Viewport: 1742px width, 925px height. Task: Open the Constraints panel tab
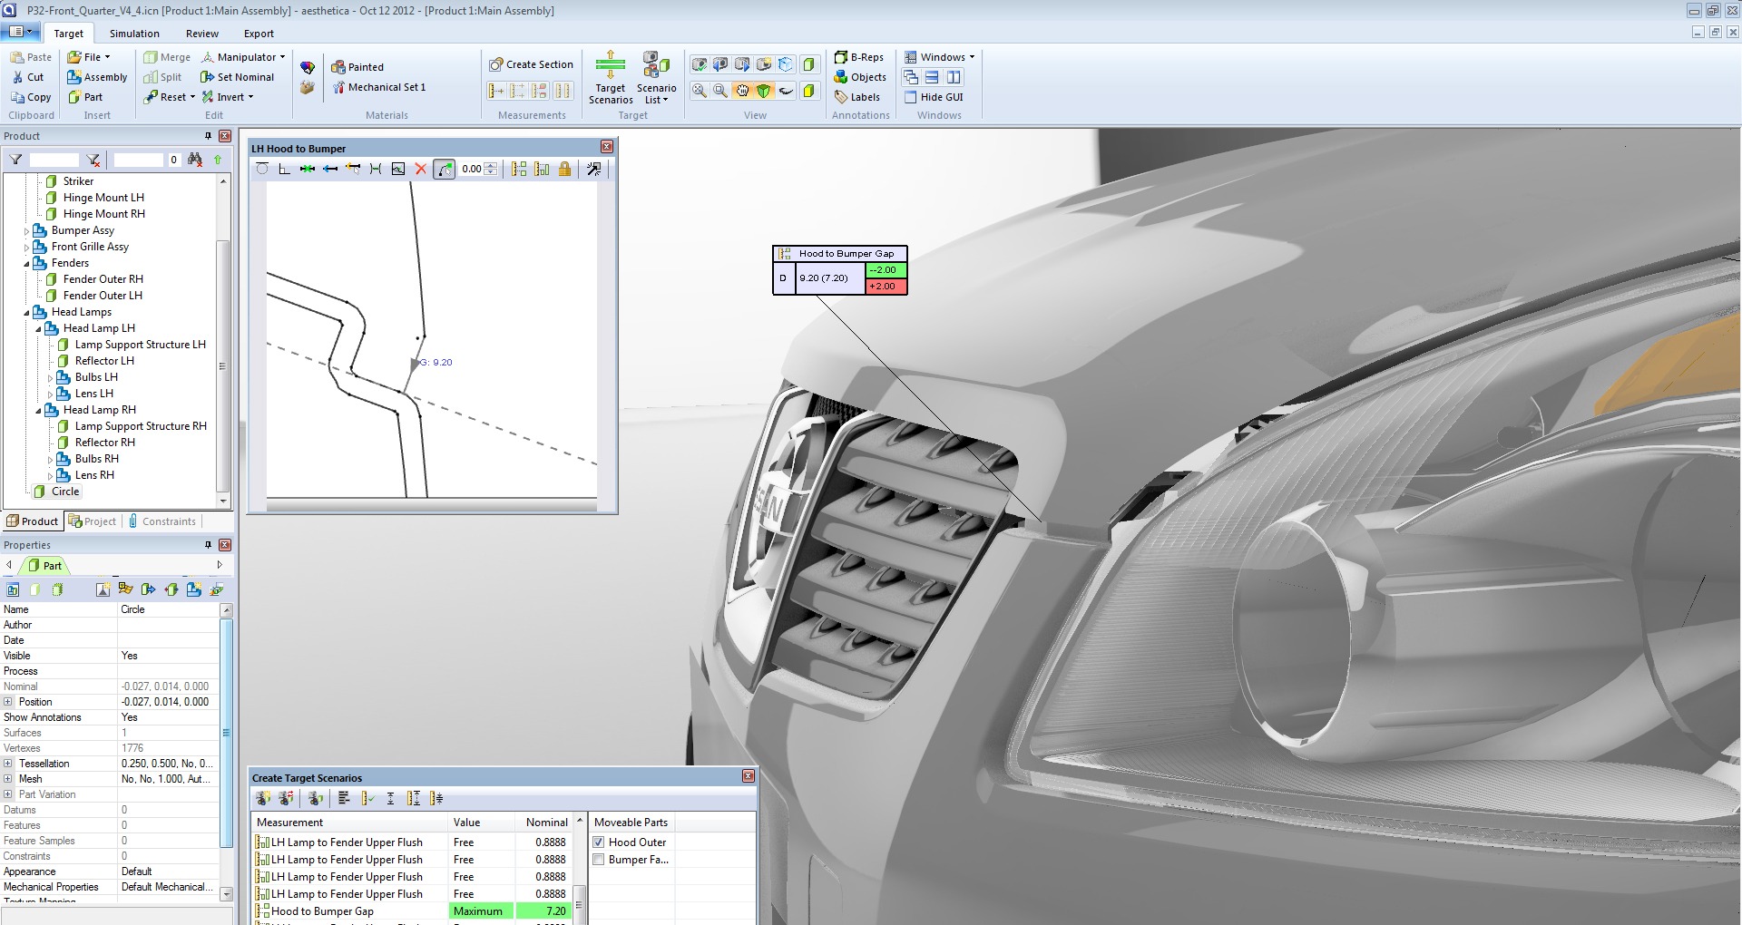tap(162, 521)
